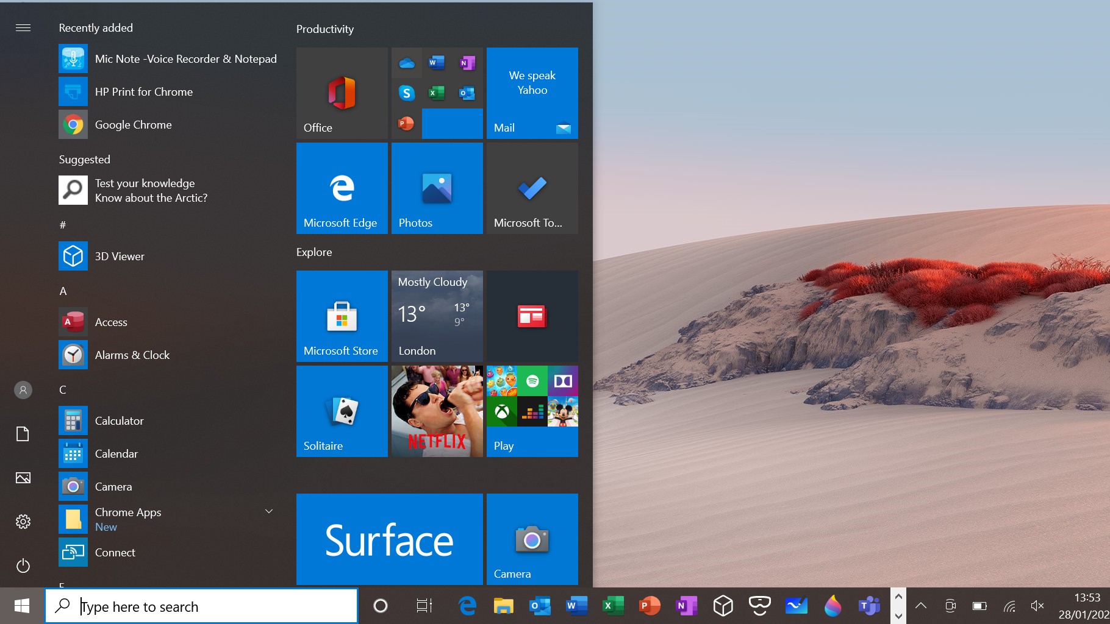Open the Photos tile
Viewport: 1110px width, 624px height.
[437, 188]
